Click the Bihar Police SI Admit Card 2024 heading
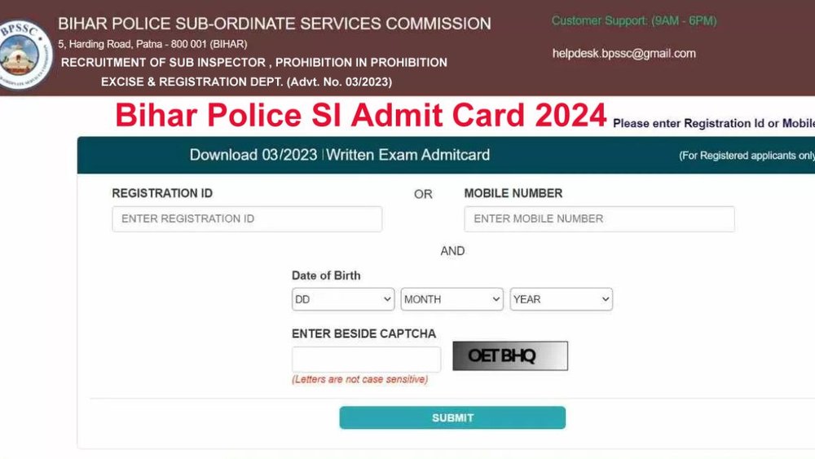This screenshot has width=815, height=459. point(361,115)
